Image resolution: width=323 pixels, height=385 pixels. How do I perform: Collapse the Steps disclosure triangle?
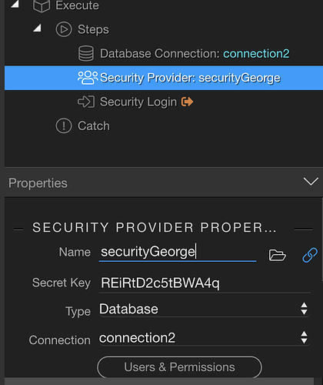pos(37,28)
